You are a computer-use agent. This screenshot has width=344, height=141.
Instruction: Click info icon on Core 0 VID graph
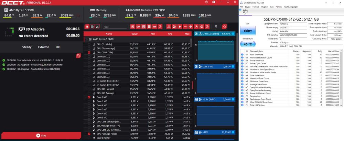(x=233, y=66)
